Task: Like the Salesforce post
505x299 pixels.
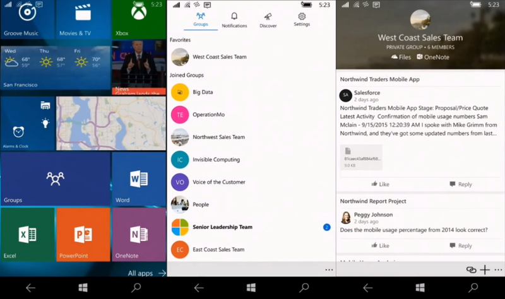Action: point(381,184)
